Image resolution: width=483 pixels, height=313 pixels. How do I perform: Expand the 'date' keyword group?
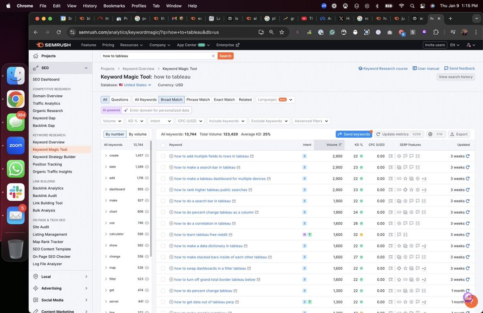(x=106, y=167)
